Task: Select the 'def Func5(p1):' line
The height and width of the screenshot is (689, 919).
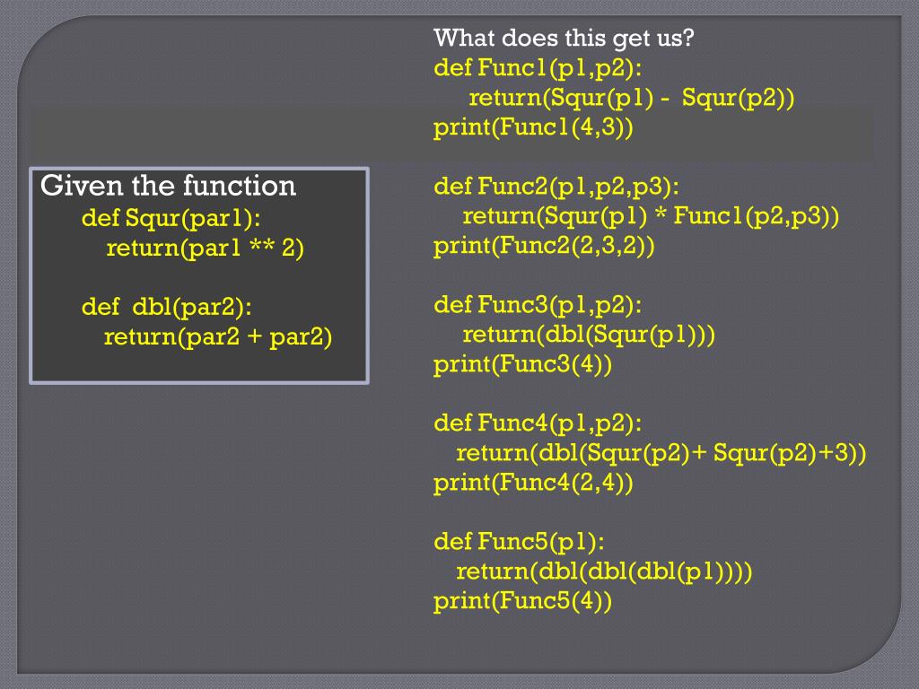Action: [x=519, y=541]
